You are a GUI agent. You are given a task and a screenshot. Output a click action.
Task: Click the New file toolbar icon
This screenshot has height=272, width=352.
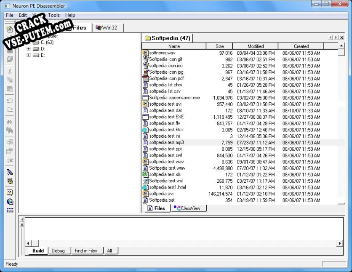coord(10,29)
